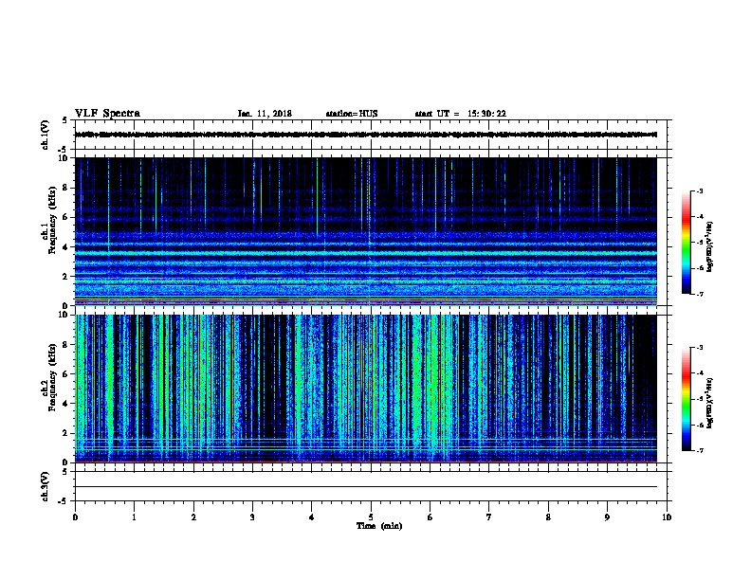Image resolution: width=751 pixels, height=580 pixels.
Task: Click inside the ch.2 frequency spectrogram
Action: pyautogui.click(x=366, y=389)
